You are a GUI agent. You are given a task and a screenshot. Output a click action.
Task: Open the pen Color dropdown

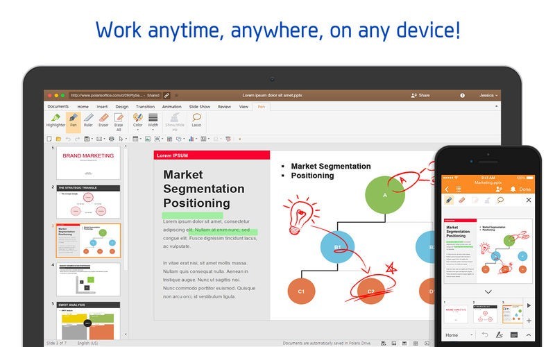(x=137, y=121)
